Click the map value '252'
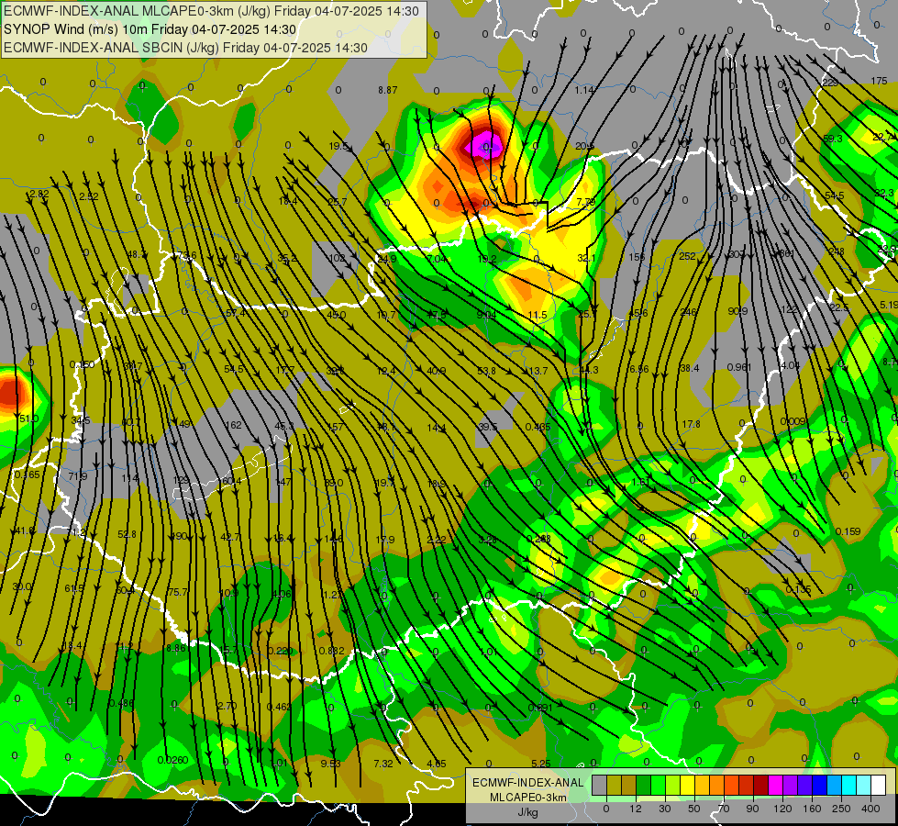Viewport: 898px width, 826px height. [687, 256]
